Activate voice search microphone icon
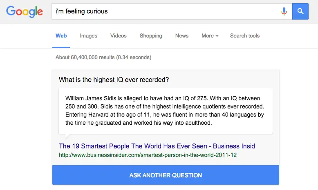 pyautogui.click(x=284, y=11)
